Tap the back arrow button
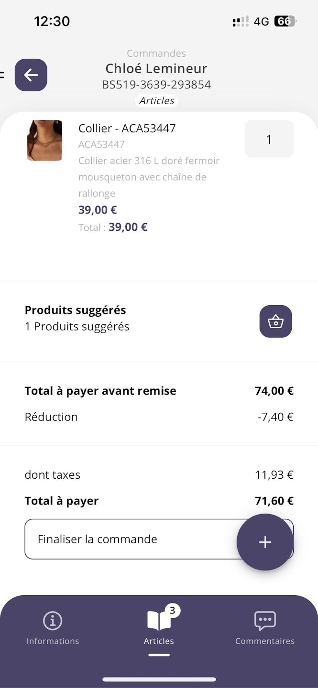 [x=31, y=75]
